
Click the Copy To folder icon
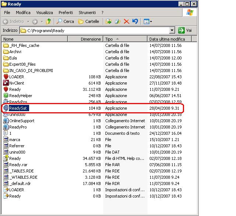[x=118, y=21]
